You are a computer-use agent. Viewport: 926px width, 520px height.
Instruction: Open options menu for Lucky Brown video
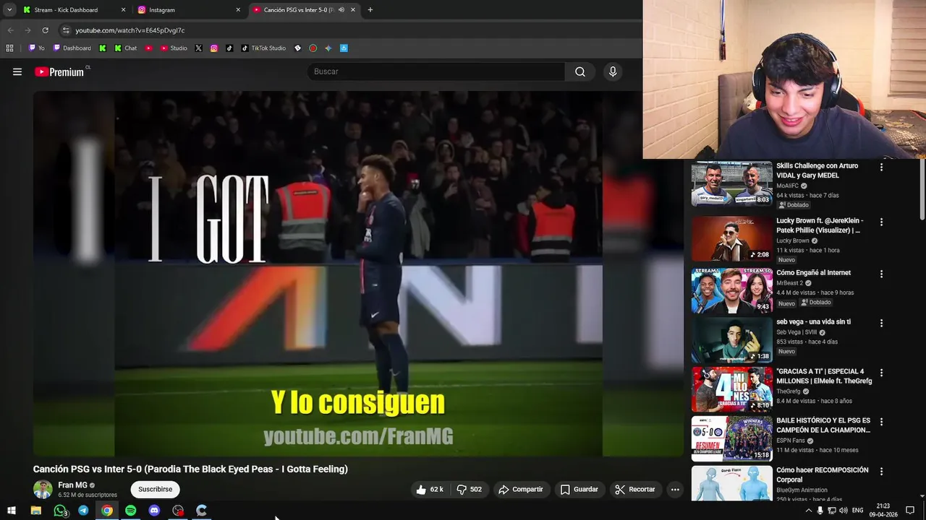tap(881, 222)
